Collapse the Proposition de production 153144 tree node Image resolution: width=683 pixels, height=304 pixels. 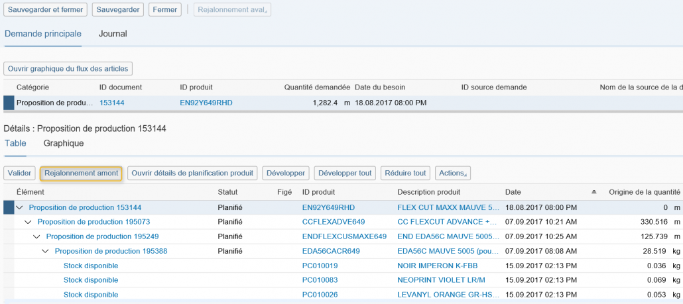click(x=19, y=207)
